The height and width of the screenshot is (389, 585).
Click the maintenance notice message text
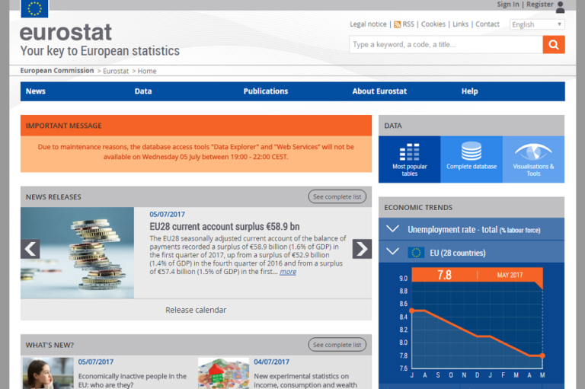point(196,151)
